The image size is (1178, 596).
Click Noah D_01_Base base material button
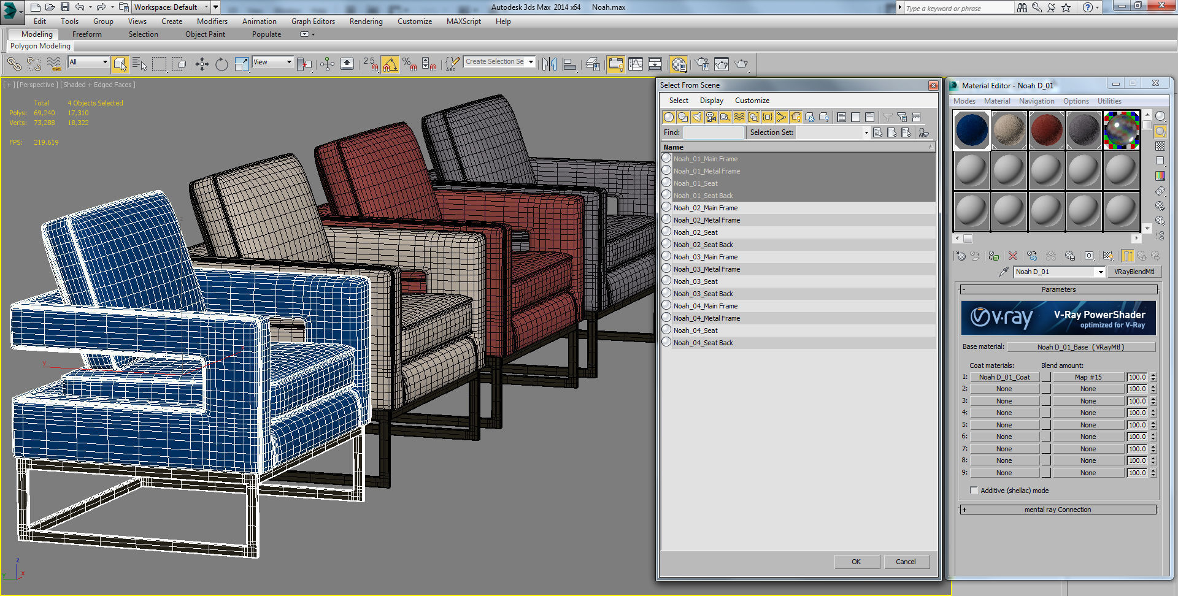click(1080, 347)
